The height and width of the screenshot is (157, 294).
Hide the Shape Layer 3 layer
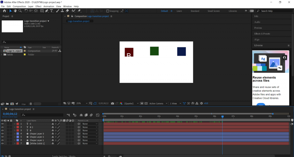pos(2,134)
